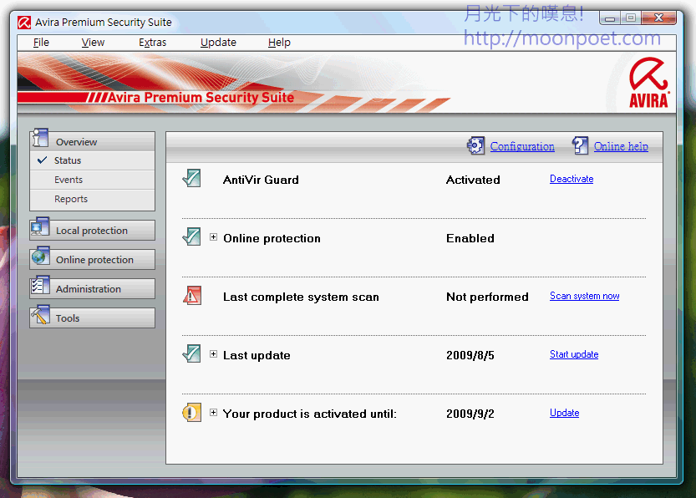Open the Extras menu
The width and height of the screenshot is (696, 498).
(x=152, y=43)
